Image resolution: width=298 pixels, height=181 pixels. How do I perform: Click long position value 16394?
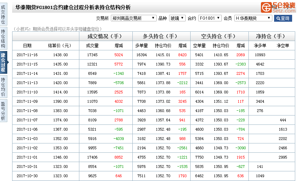coord(142,55)
